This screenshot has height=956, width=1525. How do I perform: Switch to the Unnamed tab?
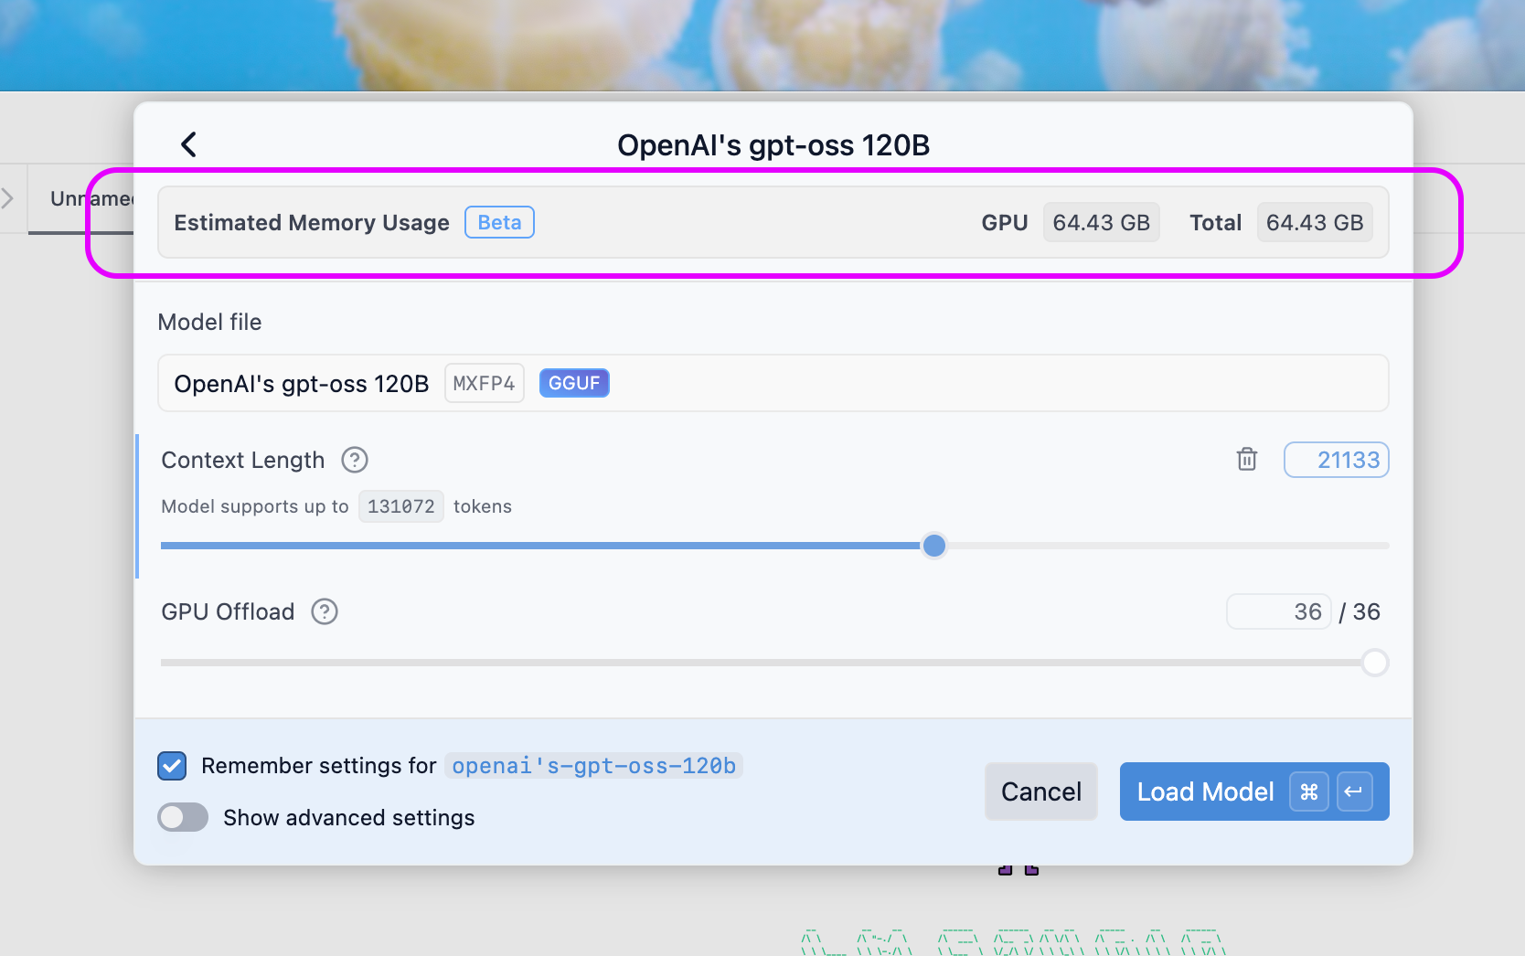click(82, 199)
